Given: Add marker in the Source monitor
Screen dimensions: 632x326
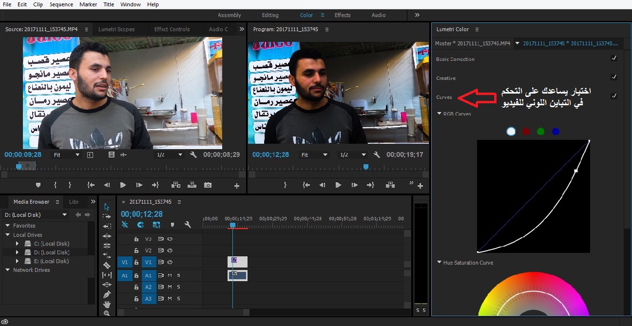Looking at the screenshot, I should click(x=38, y=185).
